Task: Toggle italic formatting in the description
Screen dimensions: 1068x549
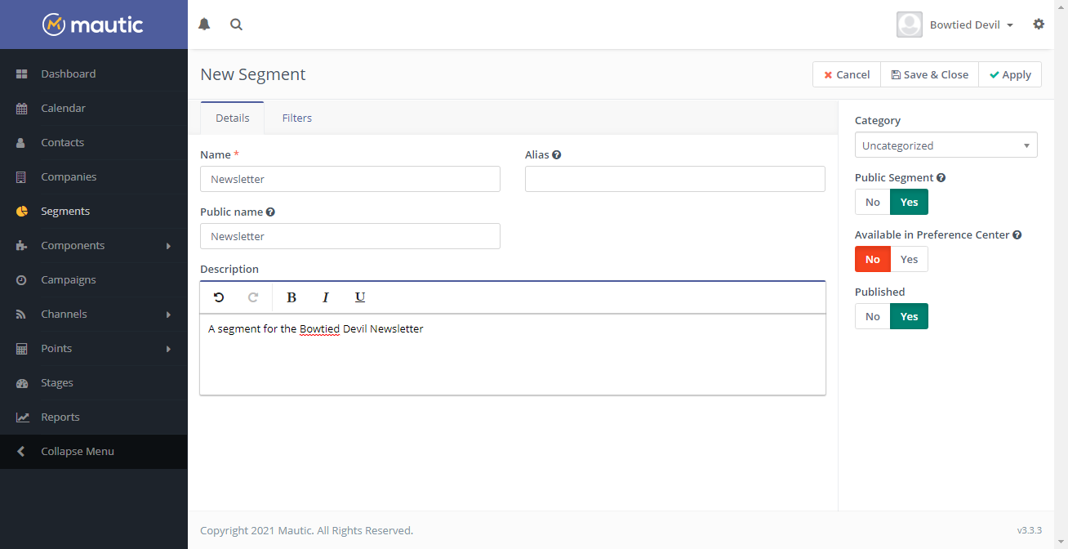Action: pyautogui.click(x=326, y=297)
